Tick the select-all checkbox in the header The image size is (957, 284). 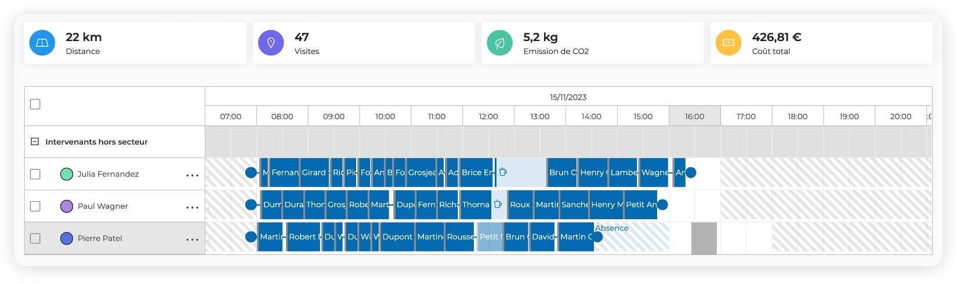[35, 104]
